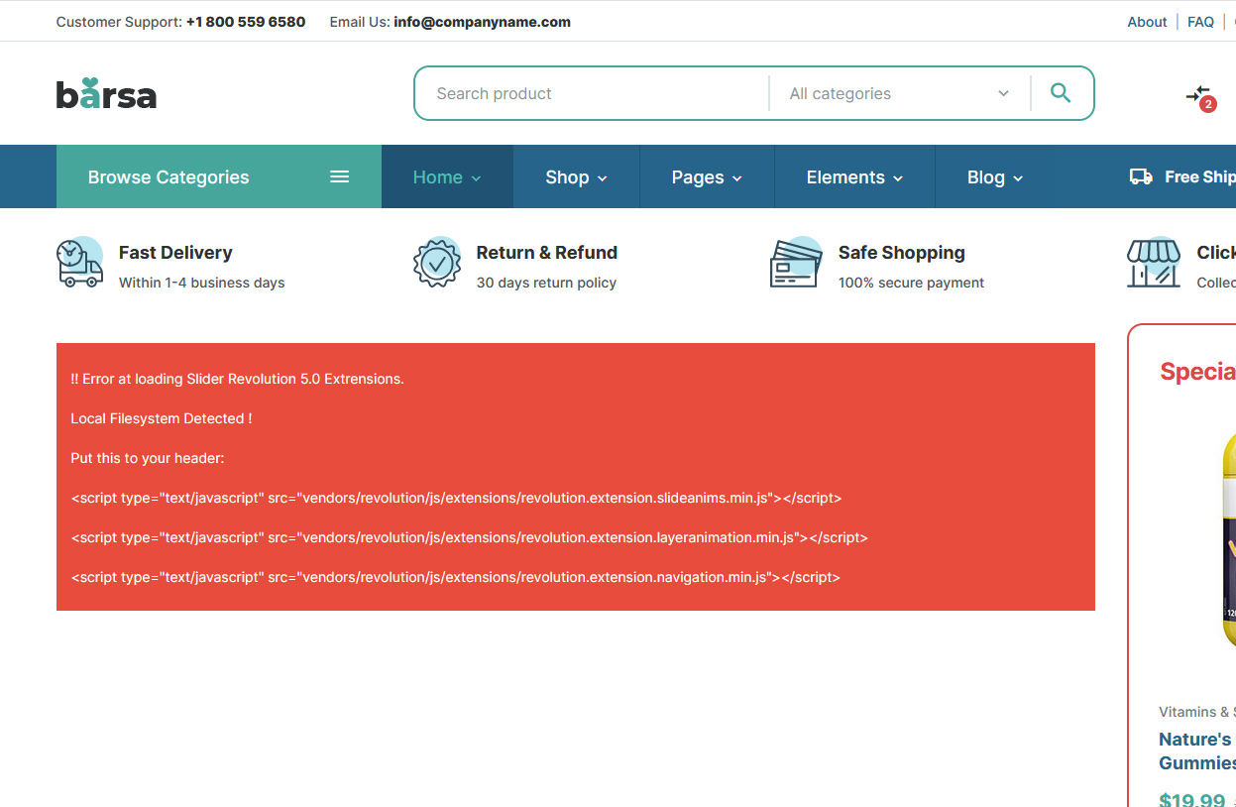This screenshot has height=807, width=1236.
Task: Expand the Shop menu
Action: point(576,177)
